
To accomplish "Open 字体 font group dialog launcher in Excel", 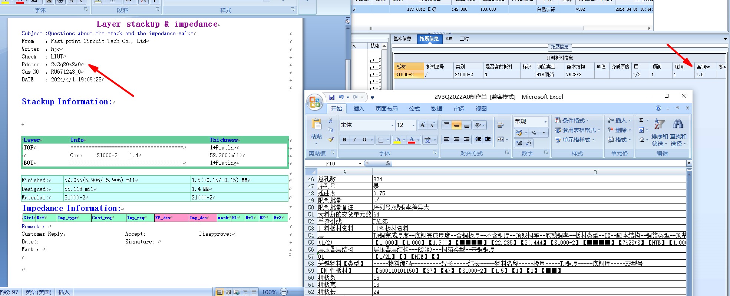I will pyautogui.click(x=435, y=152).
